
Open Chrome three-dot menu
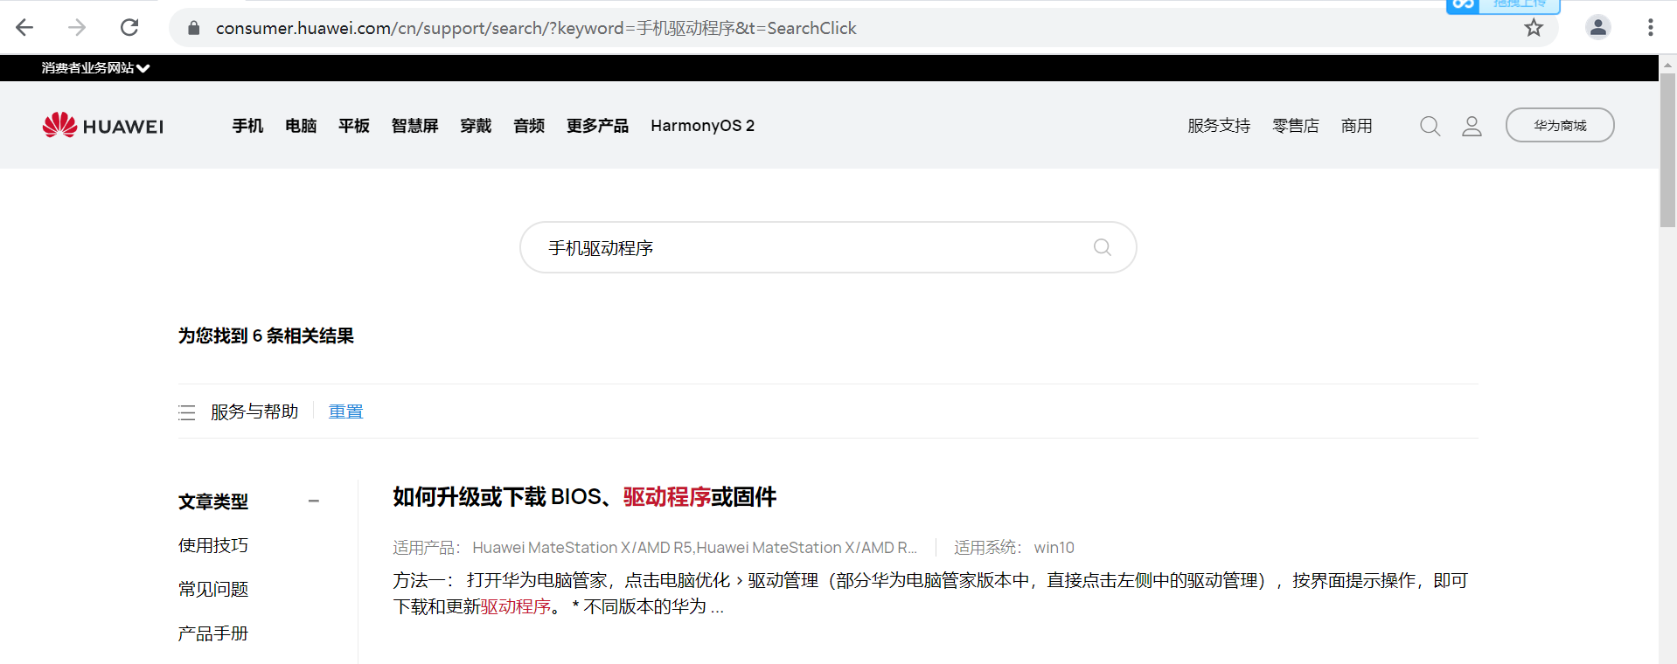pos(1651,27)
